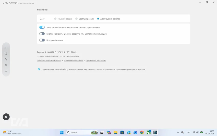Image resolution: width=217 pixels, height=136 pixels.
Task: Open the blue diamond taskbar app icon
Action: [x=129, y=132]
